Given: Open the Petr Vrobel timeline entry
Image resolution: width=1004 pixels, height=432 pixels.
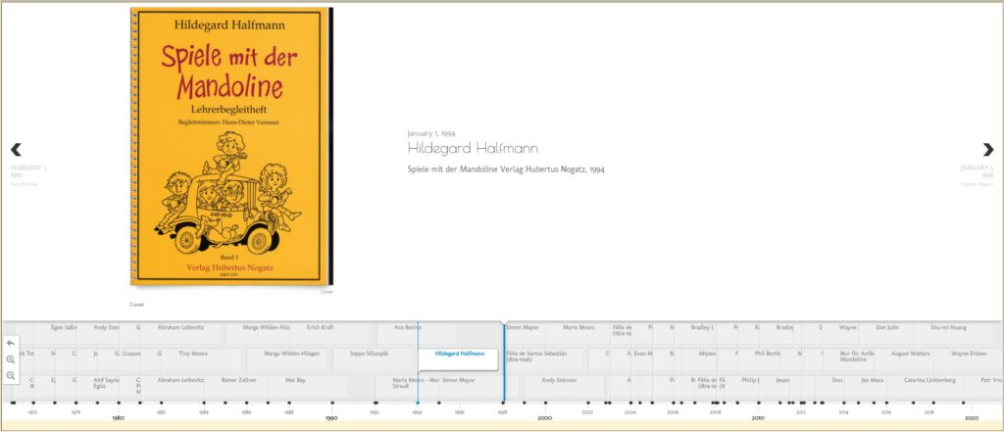Looking at the screenshot, I should pos(990,380).
